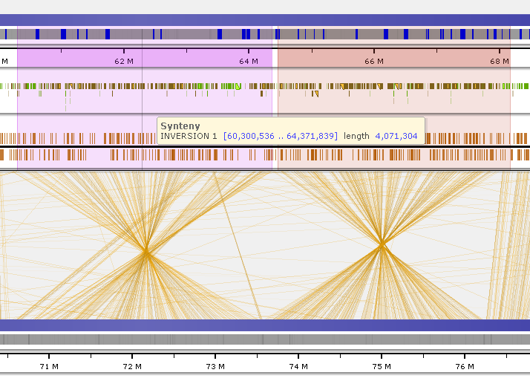The width and height of the screenshot is (530, 384).
Task: Click the long diagonal synteny line in center
Action: click(238, 246)
